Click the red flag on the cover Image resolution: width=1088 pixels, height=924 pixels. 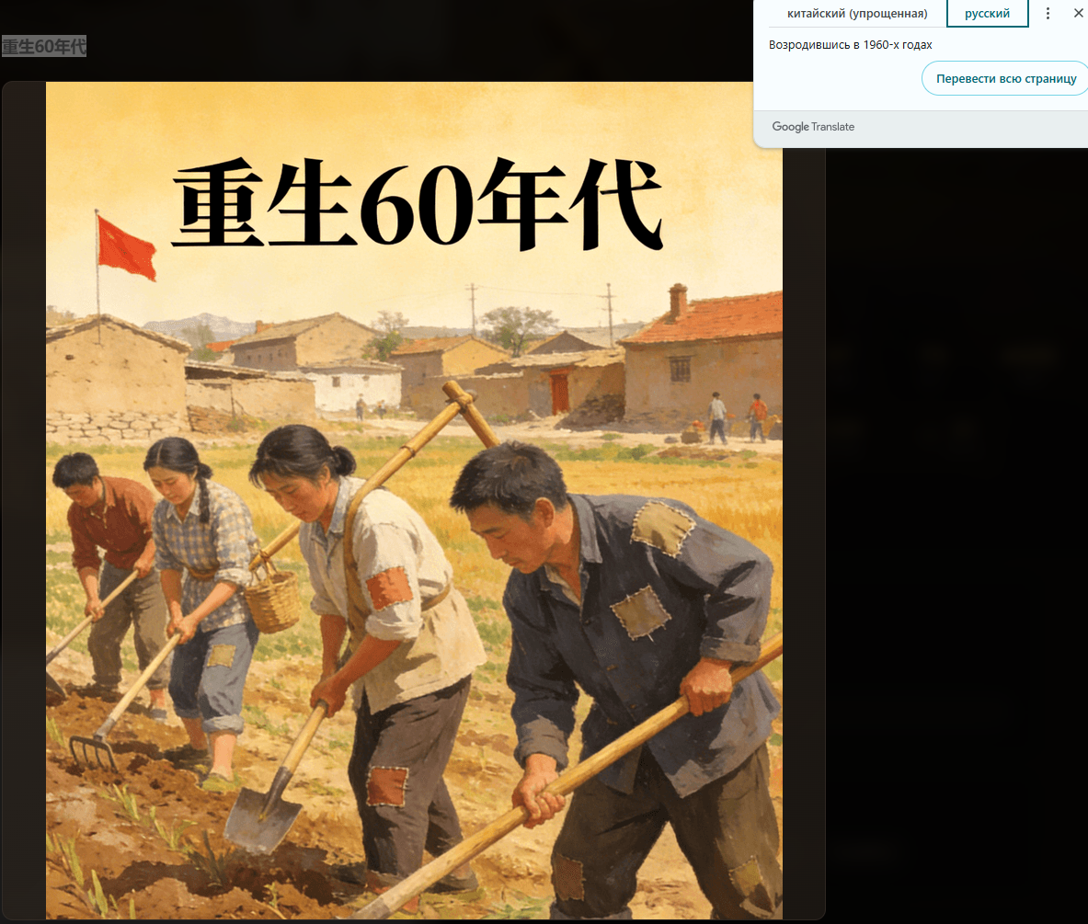coord(126,246)
